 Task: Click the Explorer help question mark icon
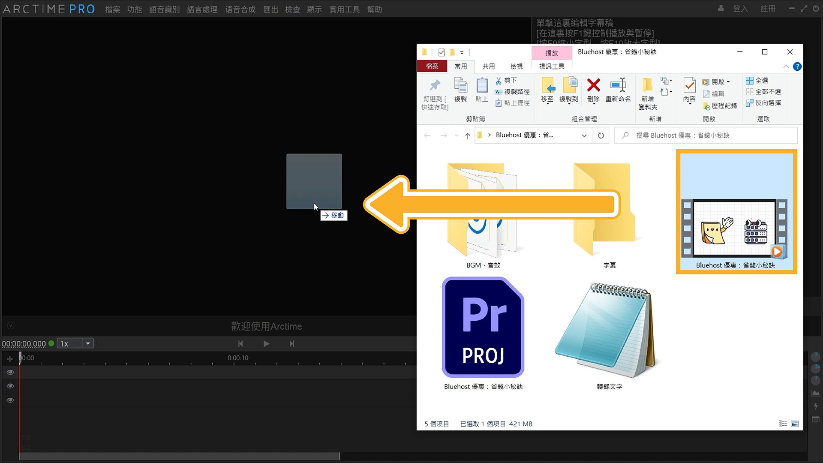point(797,66)
